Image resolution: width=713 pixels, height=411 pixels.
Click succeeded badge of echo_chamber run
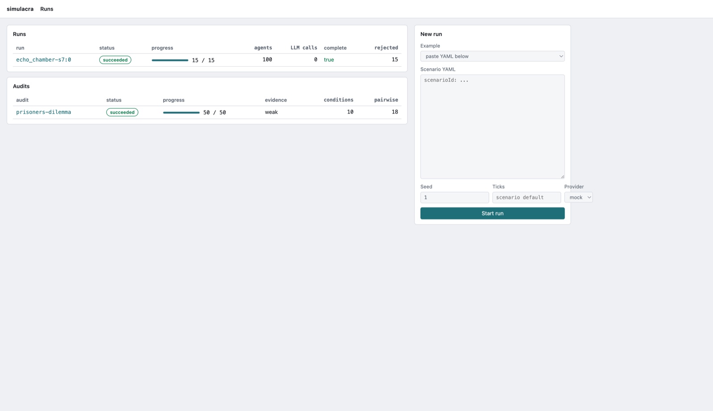(x=115, y=60)
